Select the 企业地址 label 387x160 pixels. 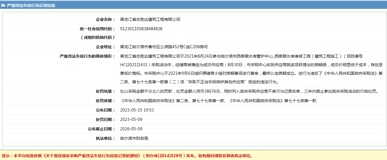[105, 47]
